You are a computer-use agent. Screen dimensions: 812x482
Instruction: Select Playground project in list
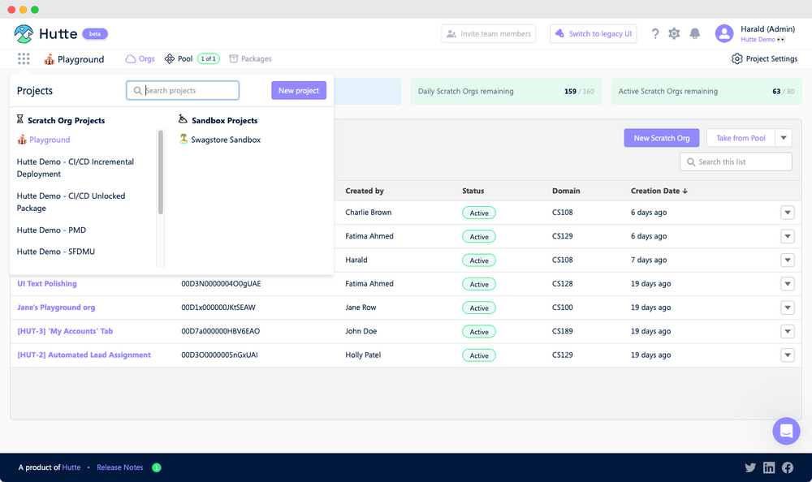click(x=44, y=140)
